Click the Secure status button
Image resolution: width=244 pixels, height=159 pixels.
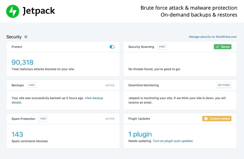pos(222,47)
